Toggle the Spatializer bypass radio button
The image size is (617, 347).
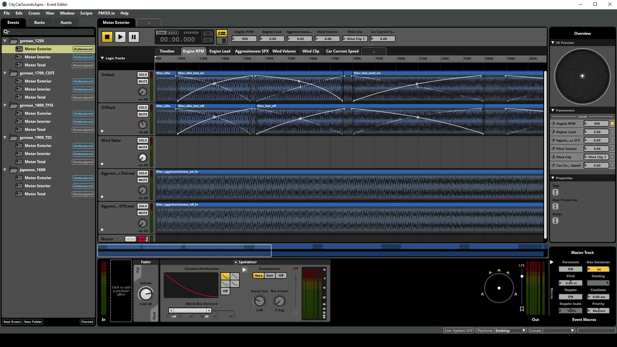click(236, 262)
